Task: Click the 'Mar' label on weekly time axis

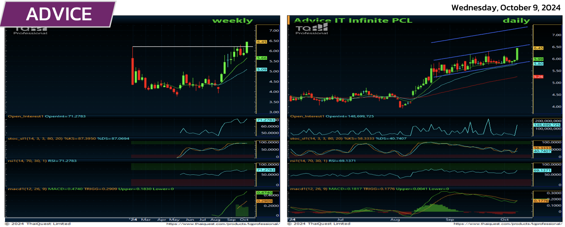Action: (146, 220)
